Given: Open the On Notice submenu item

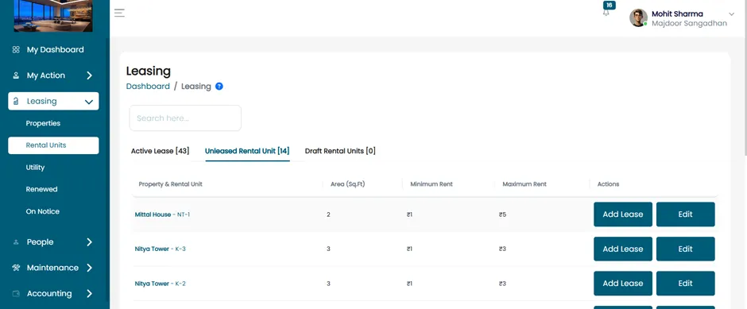Looking at the screenshot, I should 42,211.
